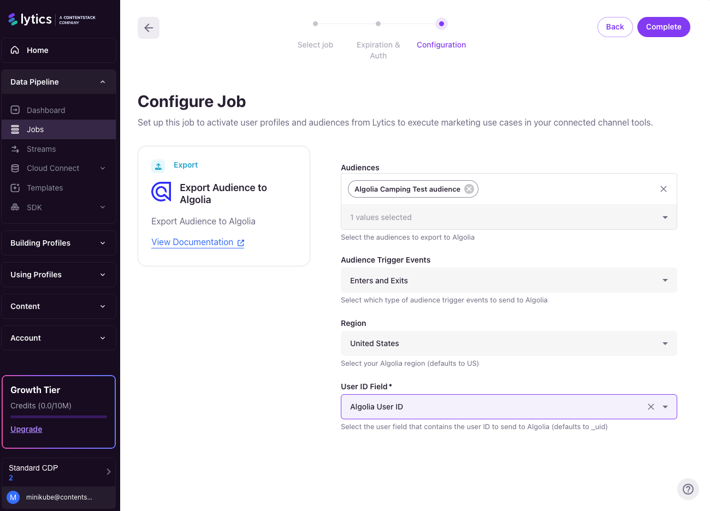The image size is (710, 511).
Task: Click the Configuration step dot
Action: point(441,24)
